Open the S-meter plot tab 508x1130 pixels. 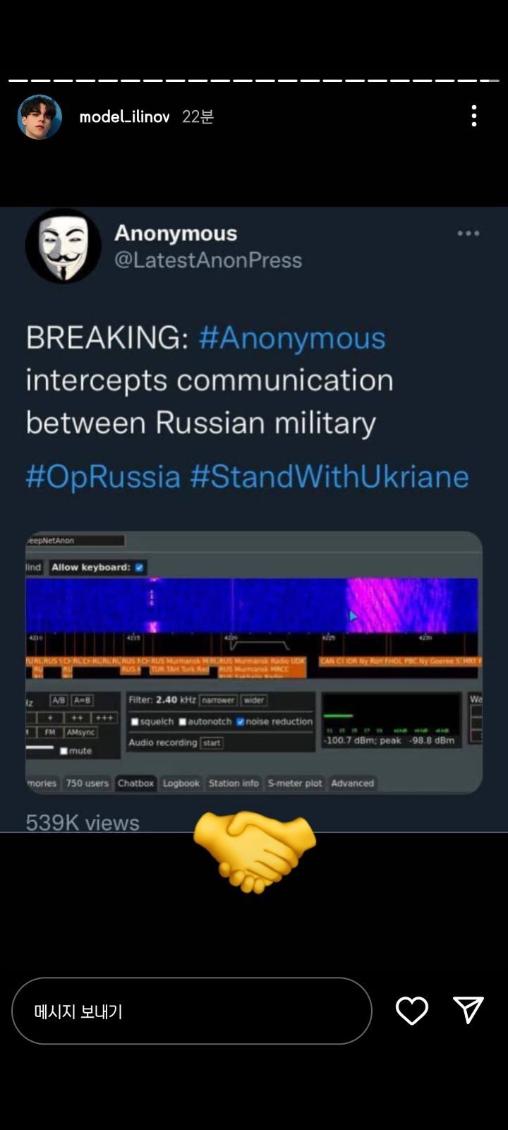(294, 783)
